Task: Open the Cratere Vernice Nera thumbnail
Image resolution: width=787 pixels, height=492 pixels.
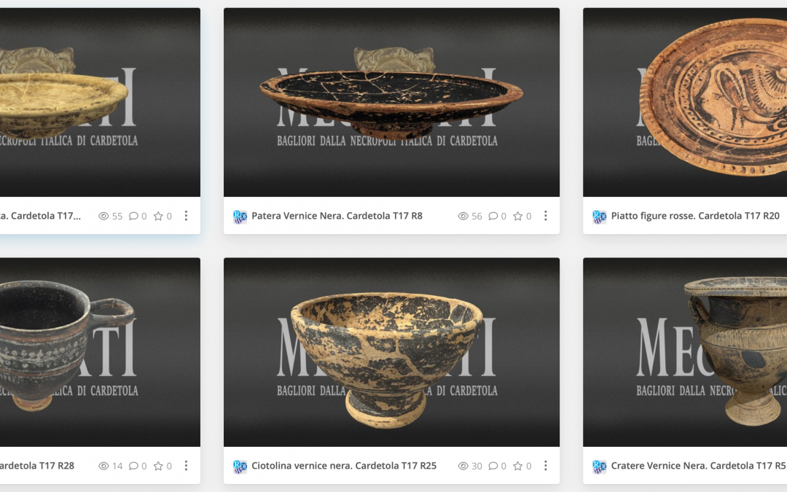Action: coord(685,352)
